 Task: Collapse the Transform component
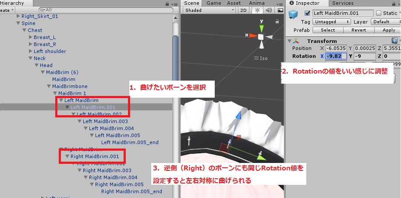pyautogui.click(x=290, y=41)
